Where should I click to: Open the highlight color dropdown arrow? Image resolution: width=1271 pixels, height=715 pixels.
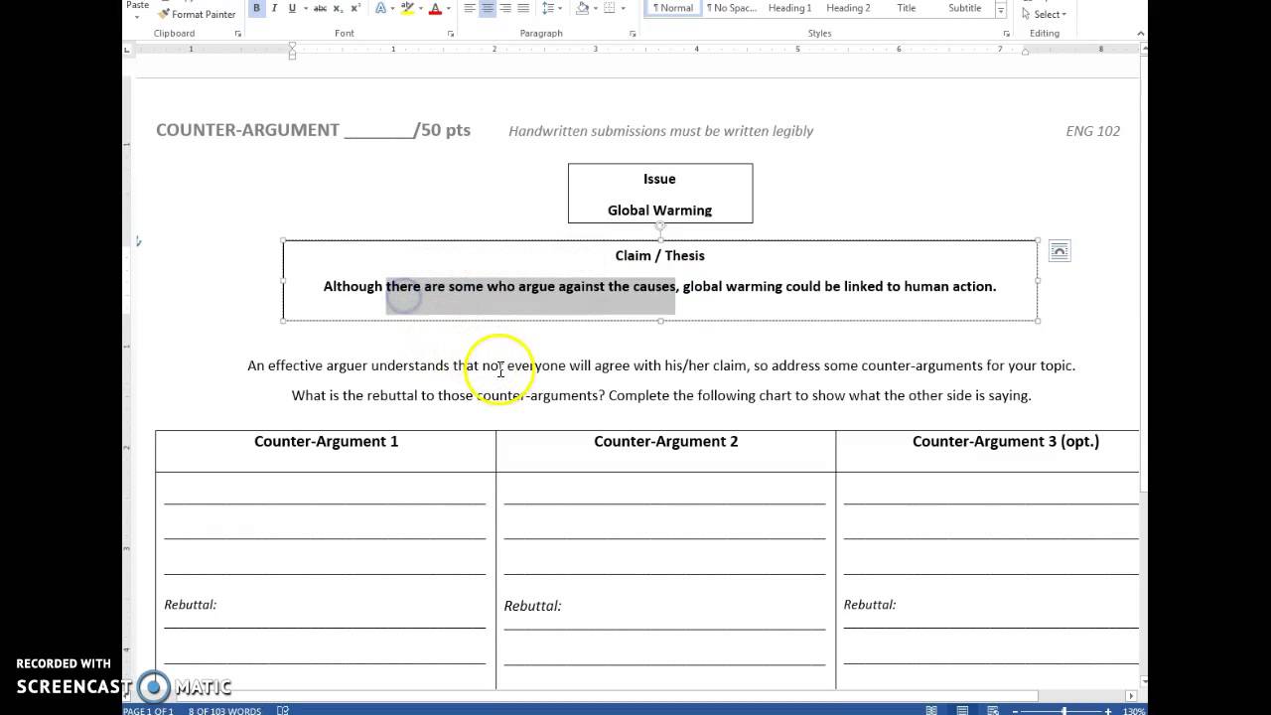420,8
